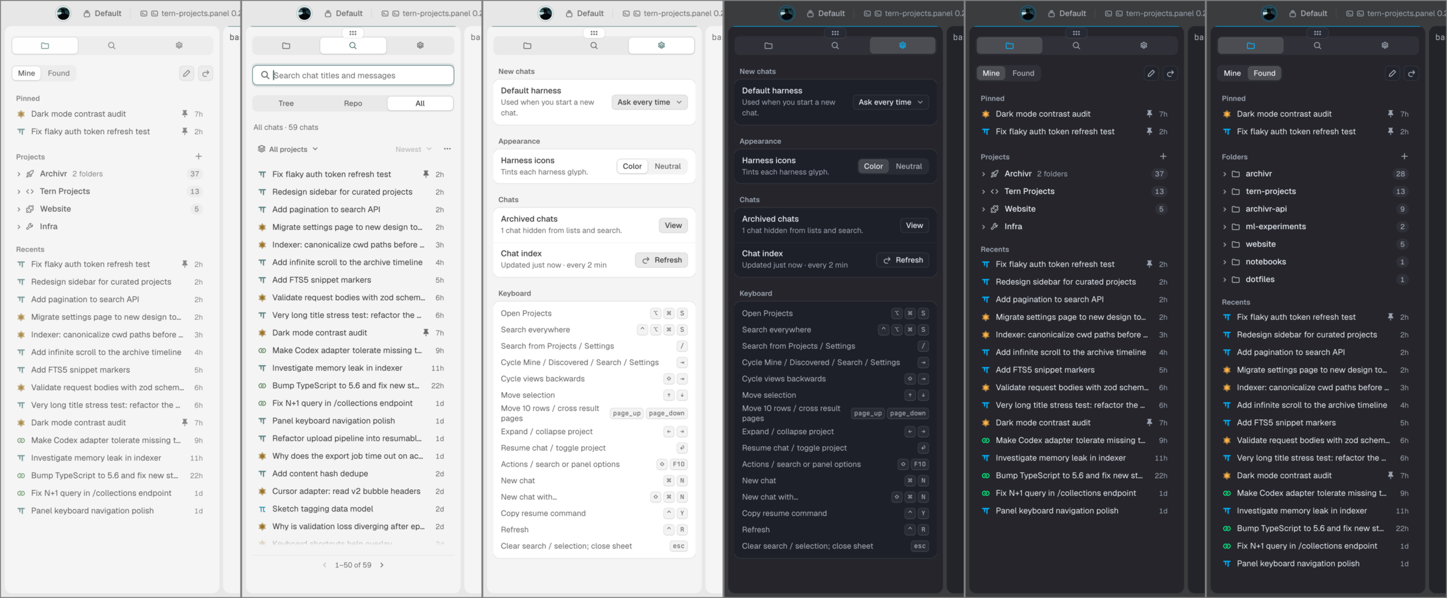1447x598 pixels.
Task: Switch to the Repo tab in the search panel
Action: pyautogui.click(x=353, y=103)
